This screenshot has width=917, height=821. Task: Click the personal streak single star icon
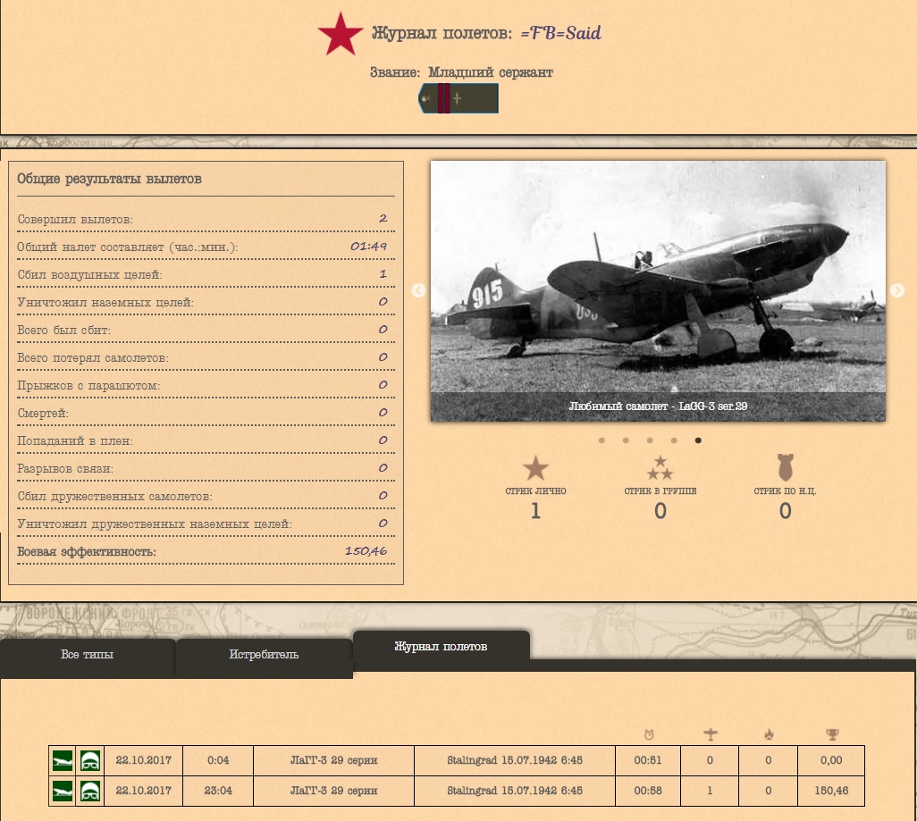535,468
